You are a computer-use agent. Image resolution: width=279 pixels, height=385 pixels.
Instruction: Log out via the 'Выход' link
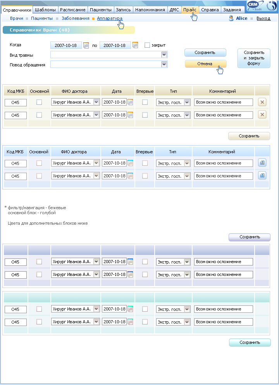click(263, 18)
